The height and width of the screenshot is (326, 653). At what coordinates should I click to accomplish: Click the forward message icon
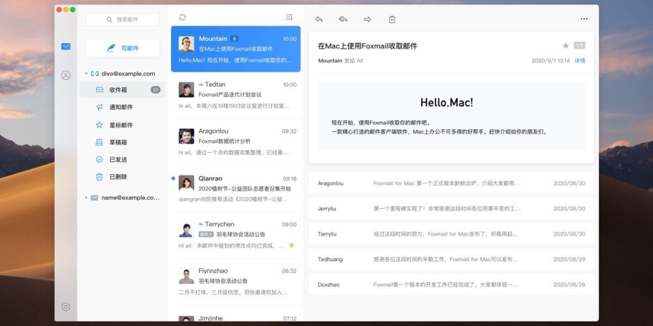pos(368,19)
